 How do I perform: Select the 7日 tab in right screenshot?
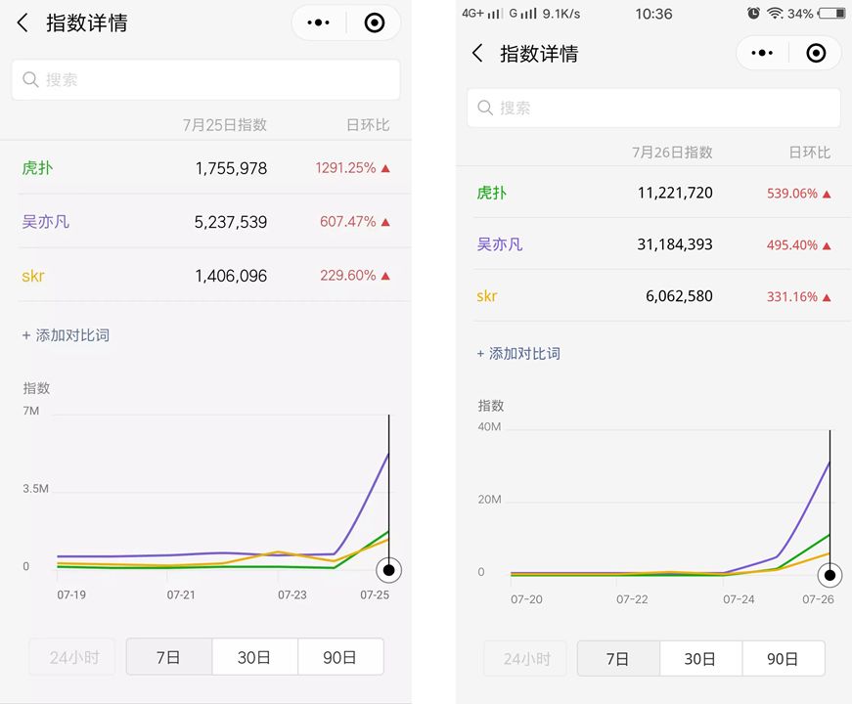tap(618, 659)
